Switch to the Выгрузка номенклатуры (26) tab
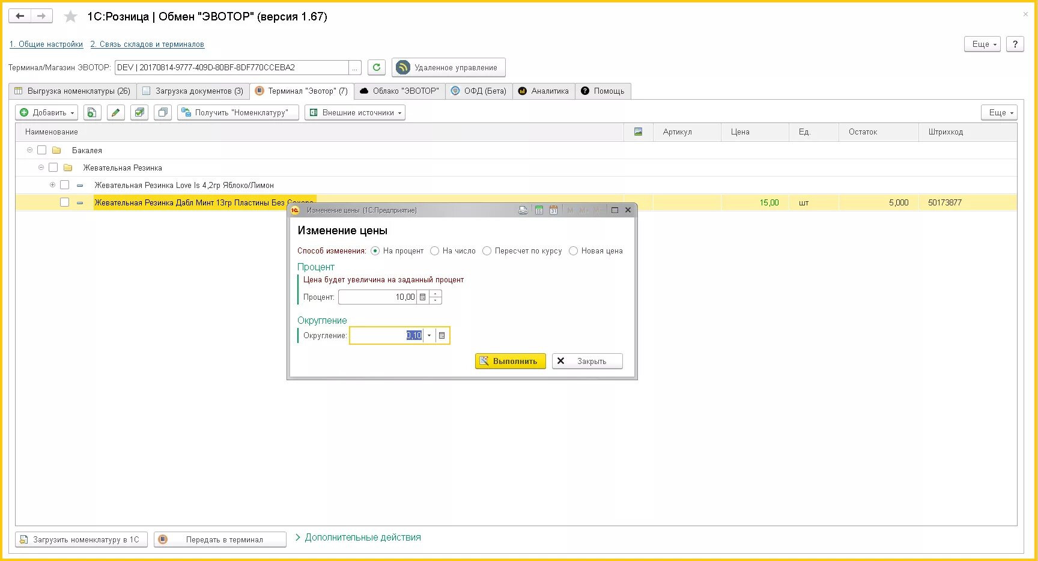This screenshot has width=1038, height=561. [x=73, y=91]
